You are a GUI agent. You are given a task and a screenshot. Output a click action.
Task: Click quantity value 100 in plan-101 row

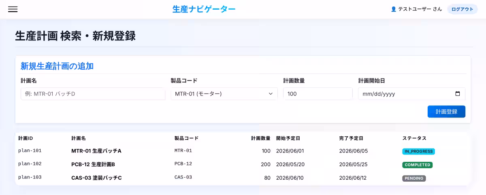[x=266, y=151]
